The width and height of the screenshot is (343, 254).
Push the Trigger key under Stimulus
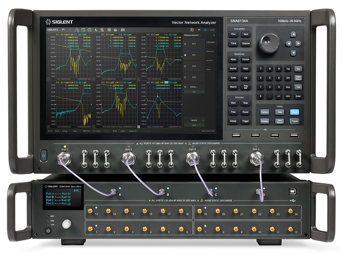tap(246, 121)
